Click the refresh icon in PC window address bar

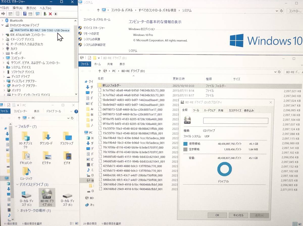coord(72,118)
